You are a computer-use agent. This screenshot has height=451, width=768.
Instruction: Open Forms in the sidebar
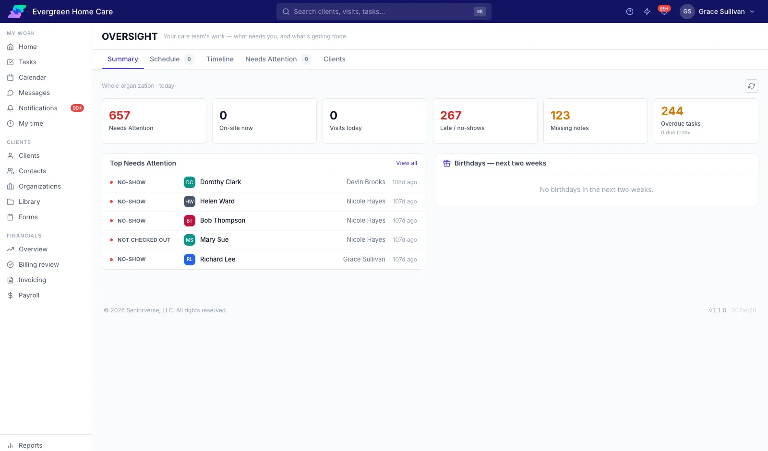point(46,217)
